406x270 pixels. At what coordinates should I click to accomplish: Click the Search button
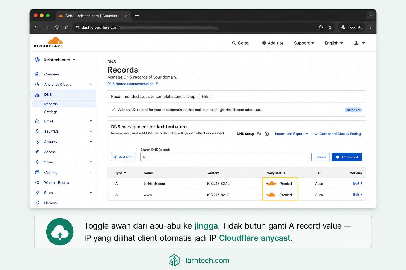321,157
